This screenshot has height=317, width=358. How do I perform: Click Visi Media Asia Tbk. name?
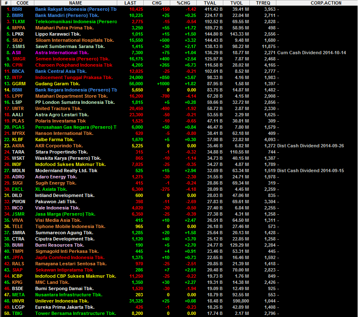coord(58,220)
